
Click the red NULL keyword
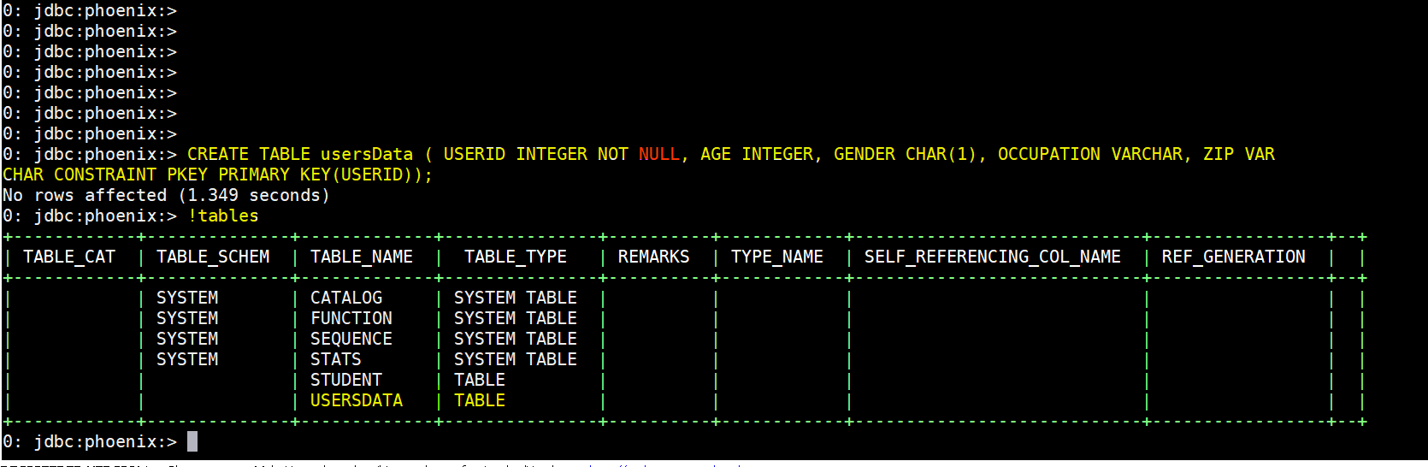coord(658,154)
